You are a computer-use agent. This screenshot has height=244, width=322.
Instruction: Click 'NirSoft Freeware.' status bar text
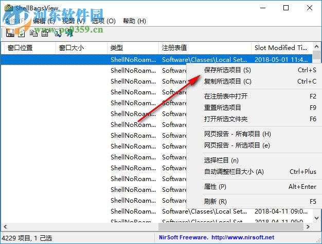click(x=184, y=237)
